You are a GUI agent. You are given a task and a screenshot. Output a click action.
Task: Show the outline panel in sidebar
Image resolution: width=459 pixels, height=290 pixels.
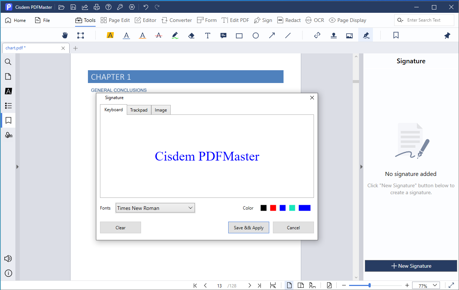coord(8,106)
